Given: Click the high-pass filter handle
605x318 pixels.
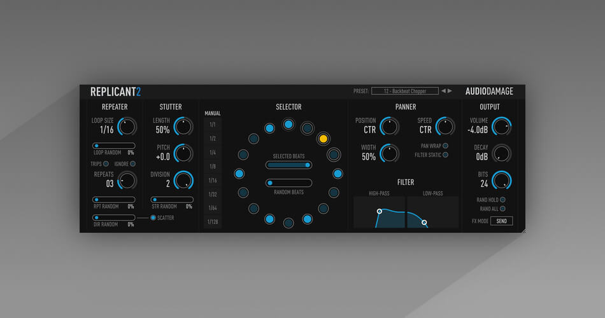Looking at the screenshot, I should point(380,211).
